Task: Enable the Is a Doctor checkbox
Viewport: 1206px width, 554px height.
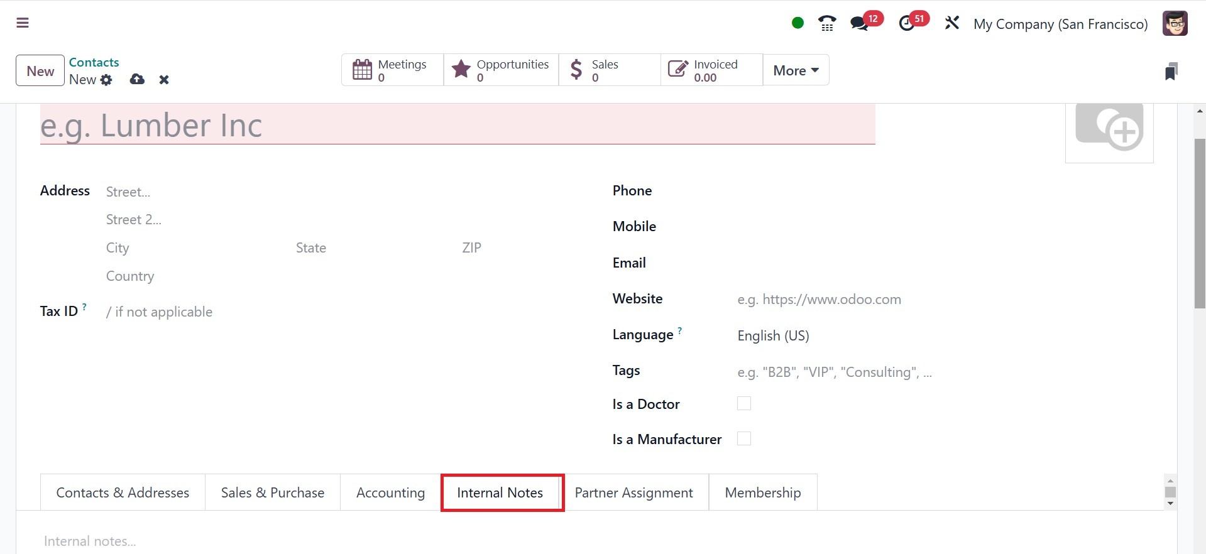Action: pyautogui.click(x=744, y=403)
